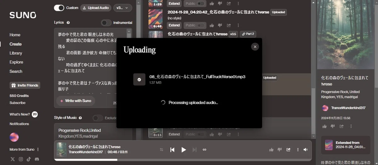Toggle Public on the 1:29 song

click(x=200, y=3)
